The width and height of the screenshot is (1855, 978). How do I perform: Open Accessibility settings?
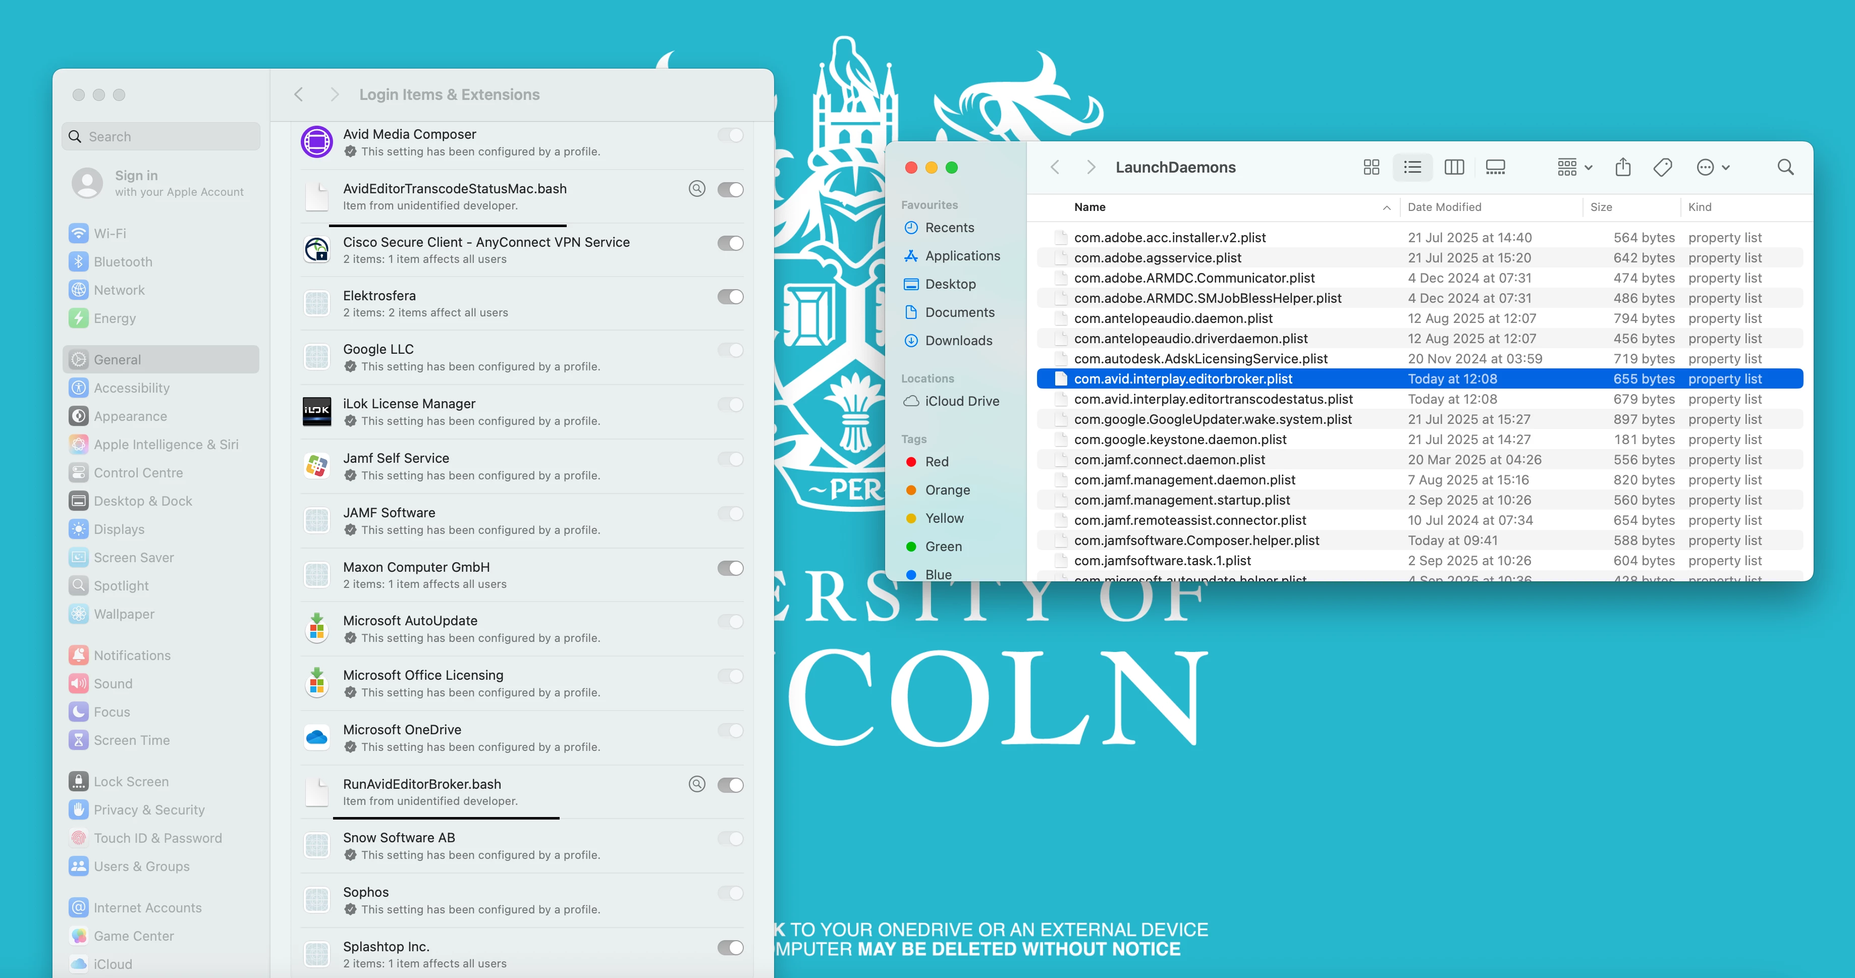[161, 388]
